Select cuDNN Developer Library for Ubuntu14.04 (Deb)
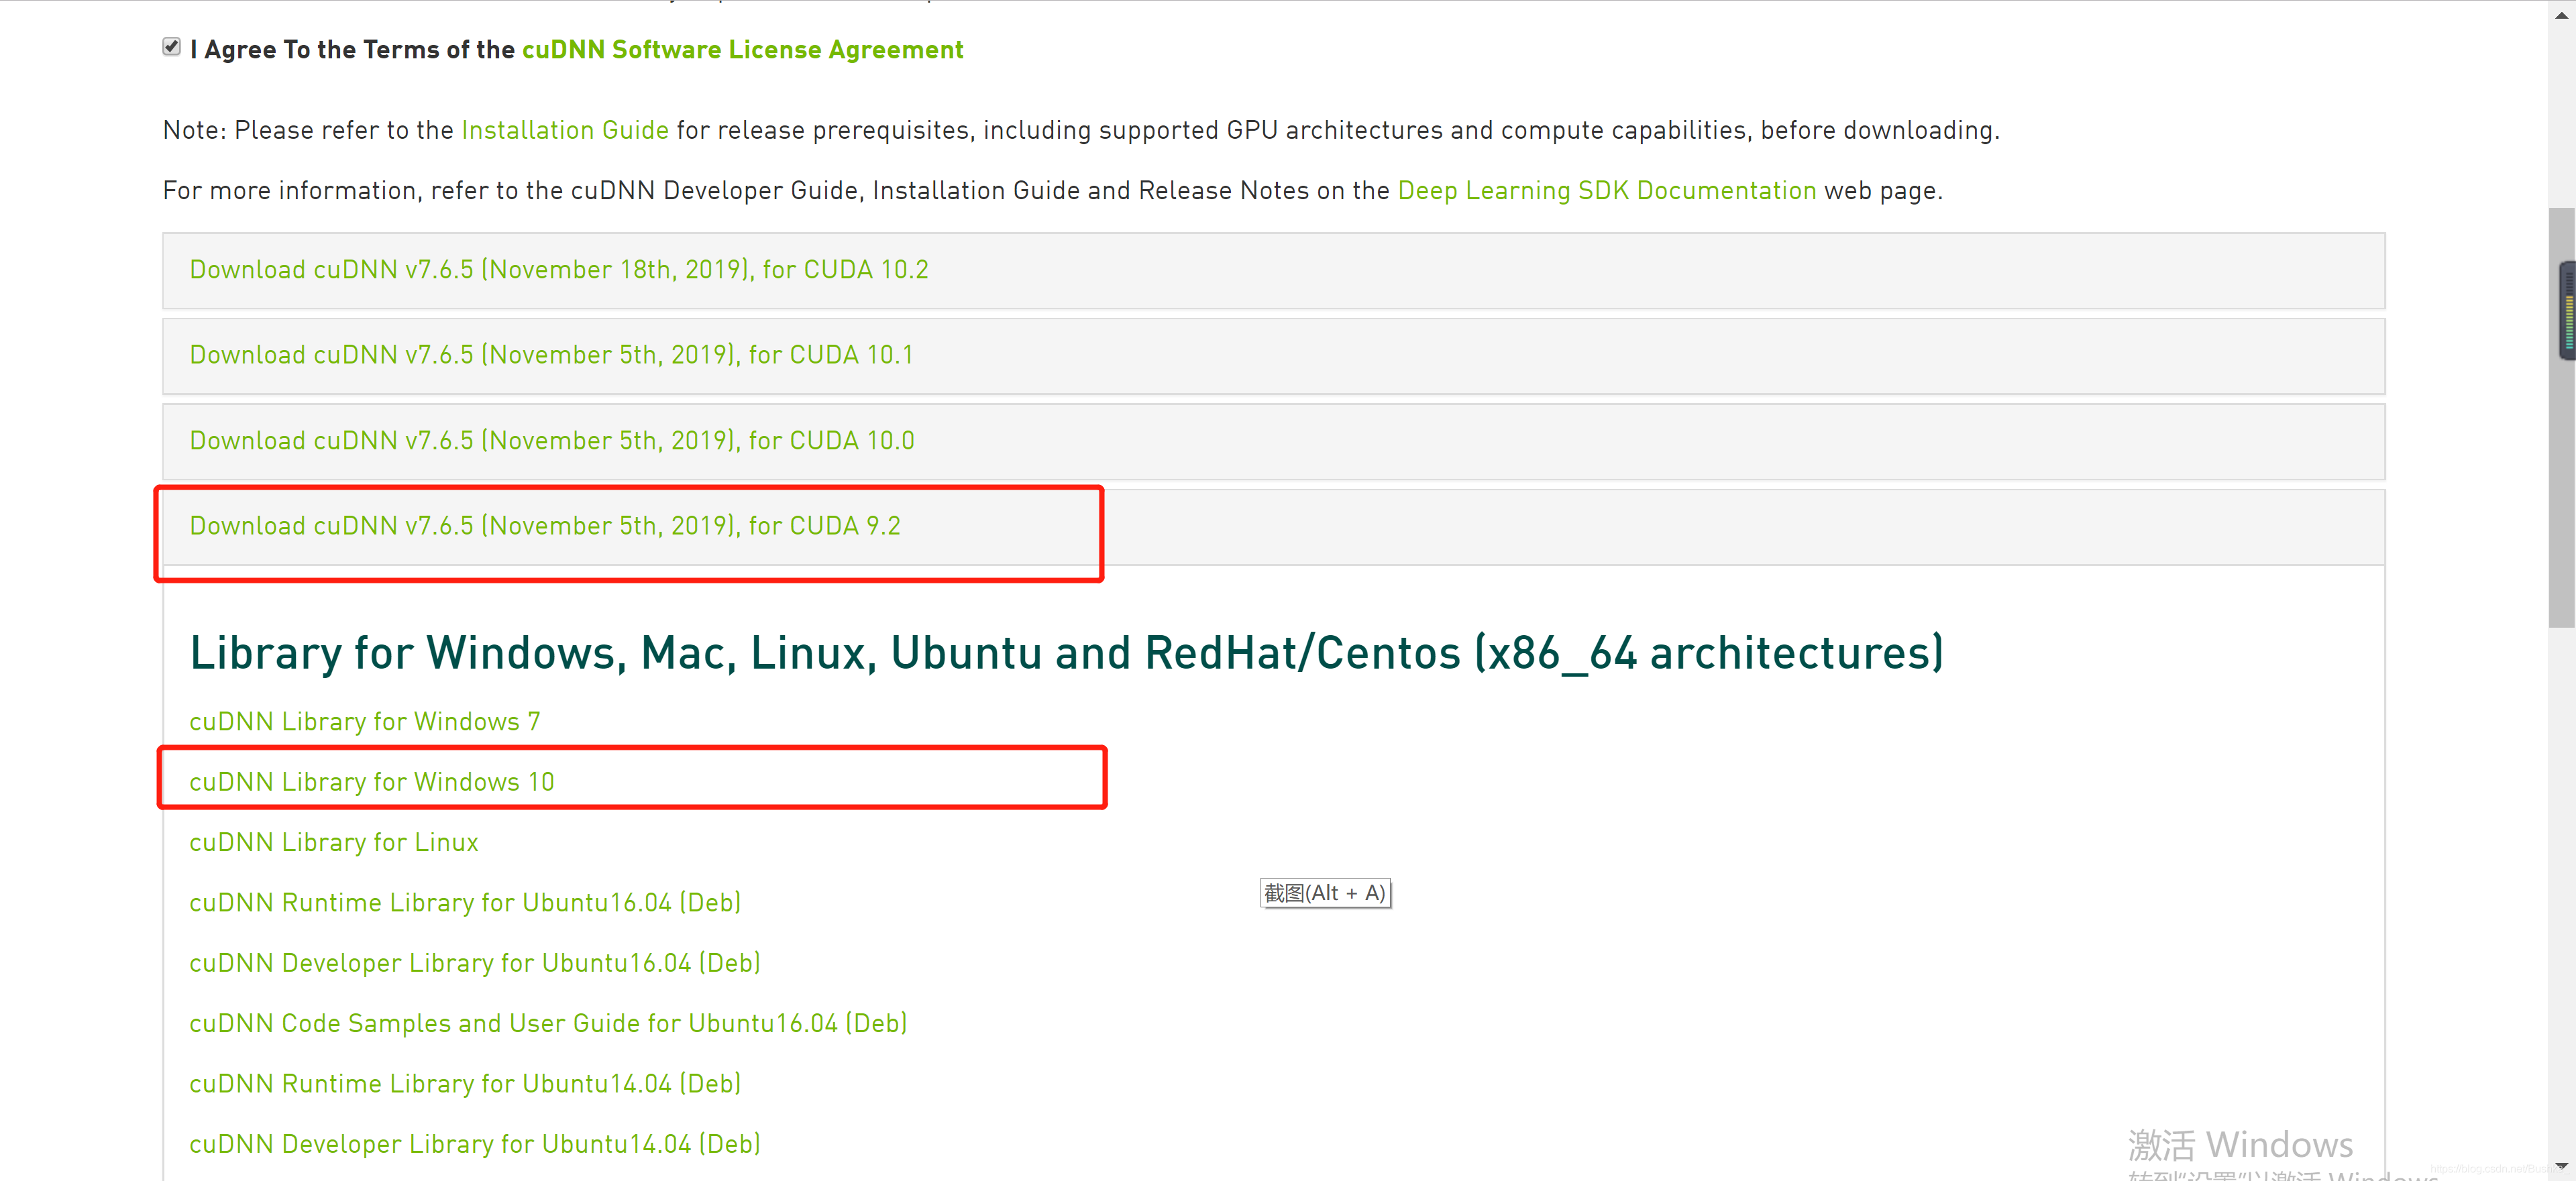2576x1181 pixels. [474, 1143]
